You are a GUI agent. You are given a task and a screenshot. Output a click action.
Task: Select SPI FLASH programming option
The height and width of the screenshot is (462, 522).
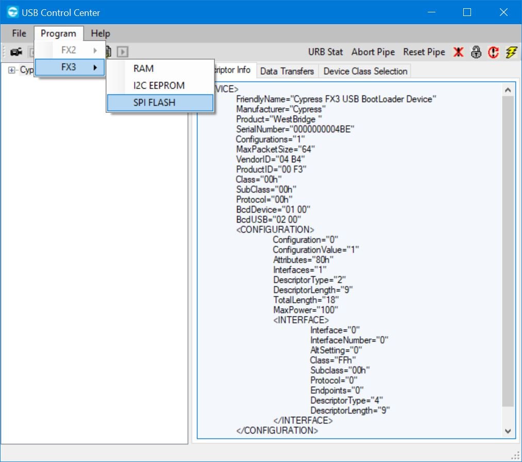tap(160, 102)
